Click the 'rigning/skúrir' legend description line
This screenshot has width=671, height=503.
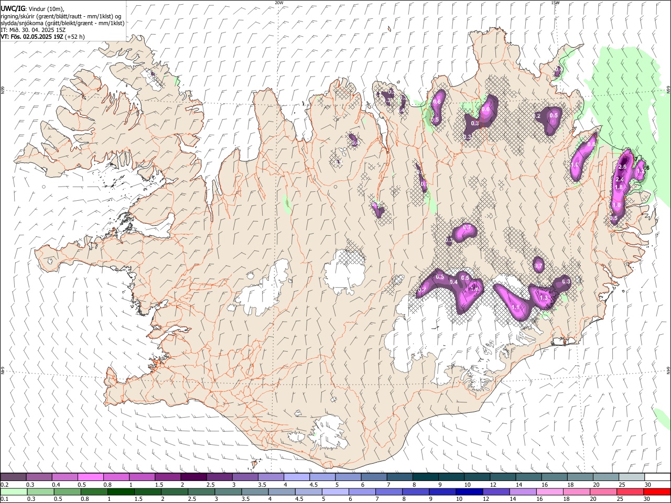pyautogui.click(x=61, y=16)
